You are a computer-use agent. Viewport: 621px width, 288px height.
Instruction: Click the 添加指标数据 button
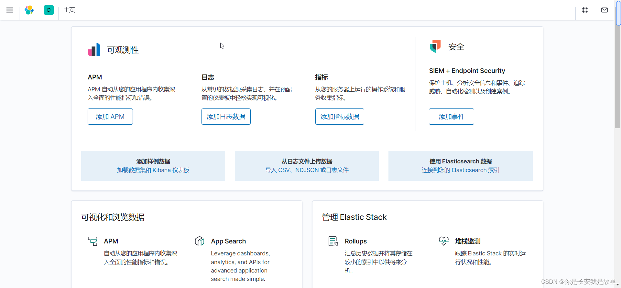(x=340, y=117)
